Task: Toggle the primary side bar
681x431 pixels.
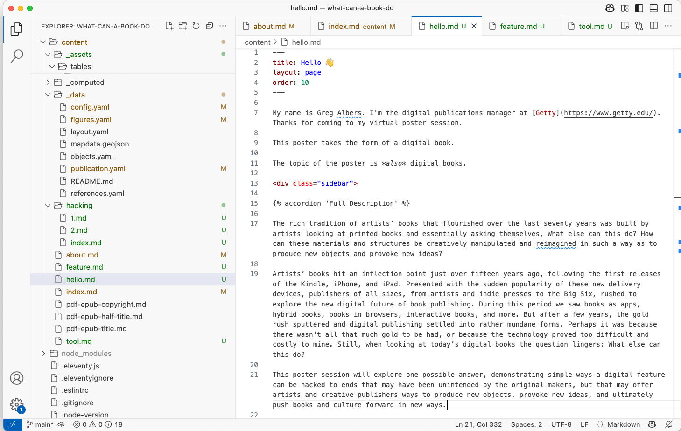Action: click(x=639, y=8)
